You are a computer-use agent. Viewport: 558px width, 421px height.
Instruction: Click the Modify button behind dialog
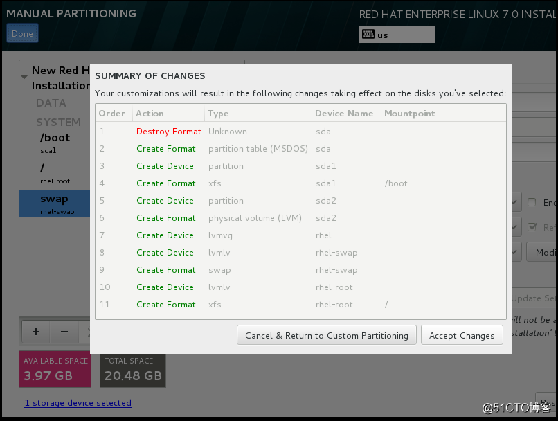click(x=542, y=252)
